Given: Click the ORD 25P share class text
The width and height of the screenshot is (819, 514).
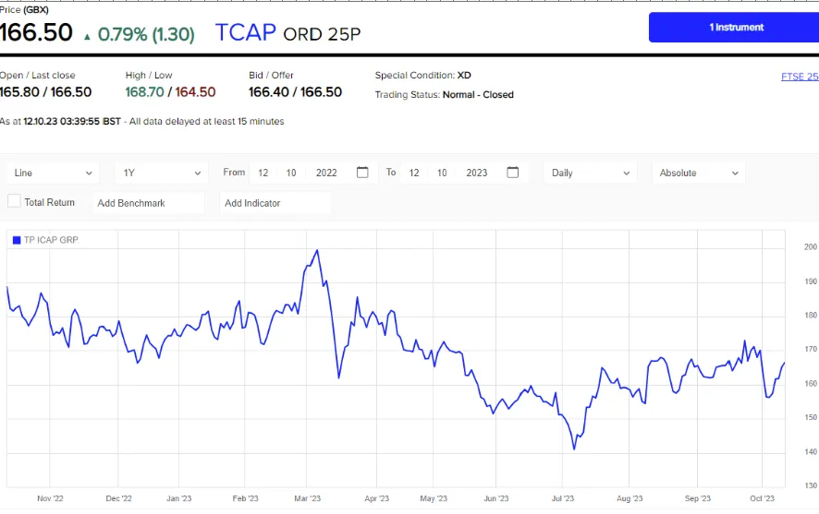Looking at the screenshot, I should (322, 34).
